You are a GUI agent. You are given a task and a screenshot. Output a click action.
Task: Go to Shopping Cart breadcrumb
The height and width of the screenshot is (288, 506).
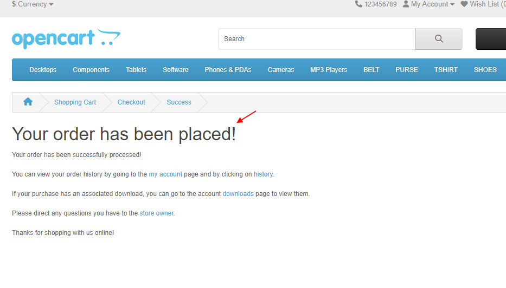[x=75, y=102]
